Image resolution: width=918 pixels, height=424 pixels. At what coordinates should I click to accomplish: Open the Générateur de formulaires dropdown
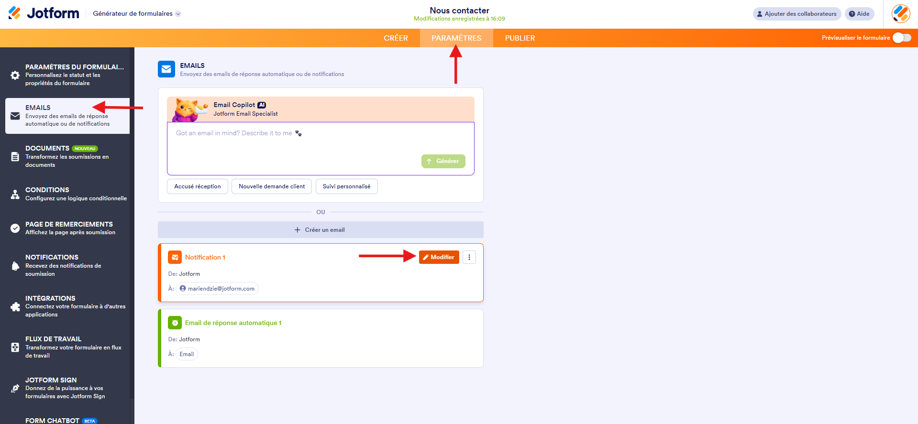tap(137, 14)
